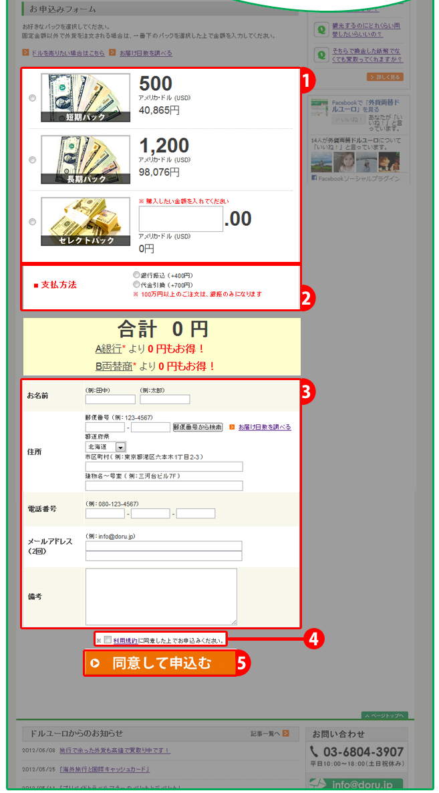Check the 利用規約 agreement checkbox
This screenshot has width=439, height=793.
pyautogui.click(x=108, y=640)
